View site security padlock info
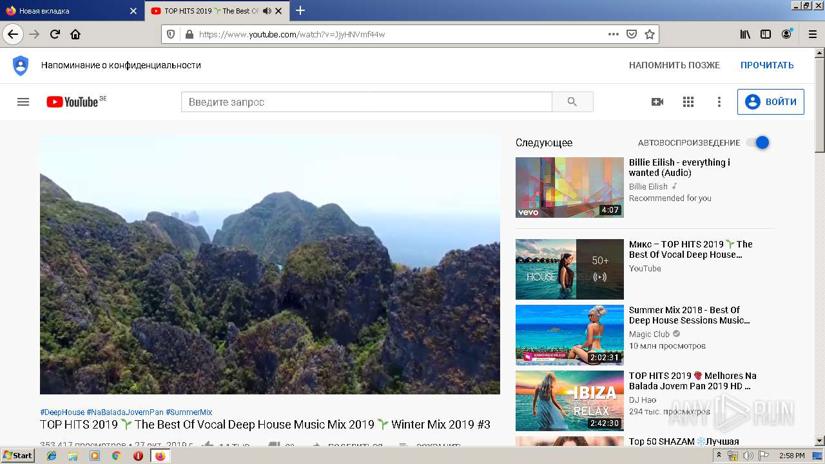825x464 pixels. tap(189, 34)
